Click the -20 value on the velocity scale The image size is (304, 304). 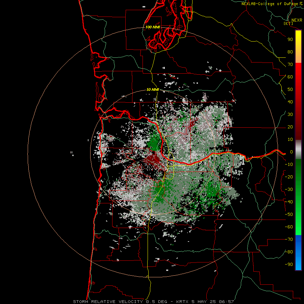pyautogui.click(x=289, y=177)
